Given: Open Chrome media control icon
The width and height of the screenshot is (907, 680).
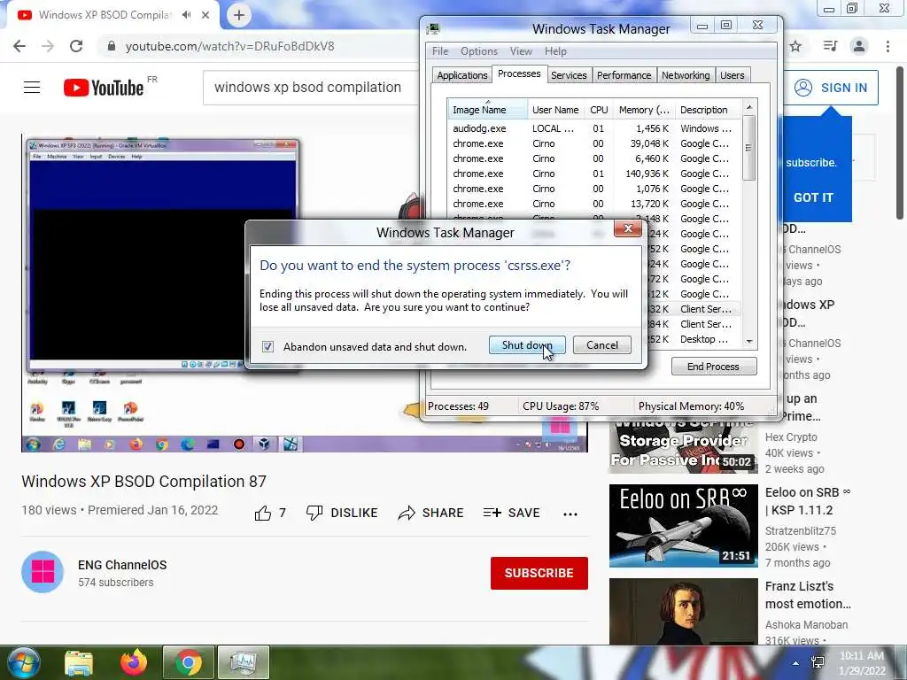Looking at the screenshot, I should (x=830, y=46).
